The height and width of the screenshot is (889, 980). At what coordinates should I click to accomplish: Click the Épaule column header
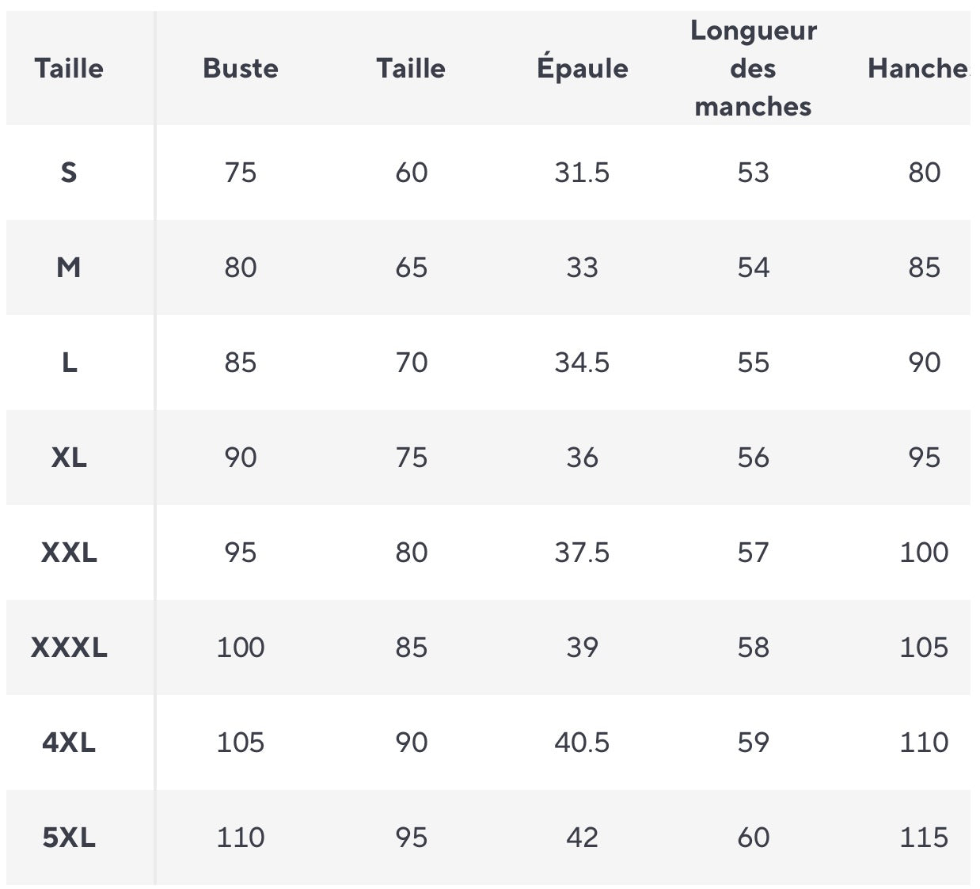[x=582, y=68]
